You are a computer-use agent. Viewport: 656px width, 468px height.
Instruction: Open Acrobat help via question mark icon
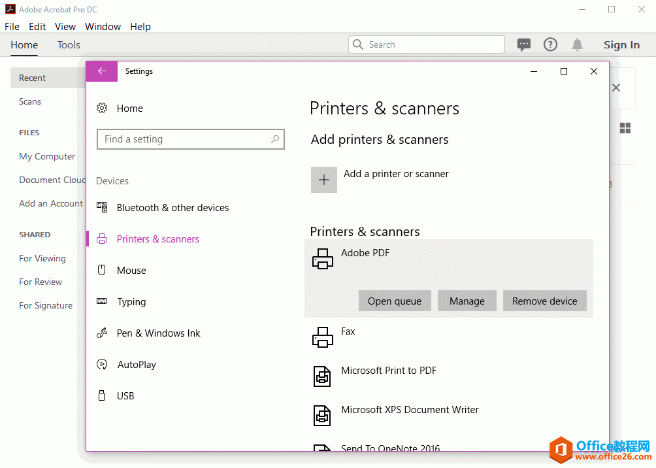click(550, 44)
